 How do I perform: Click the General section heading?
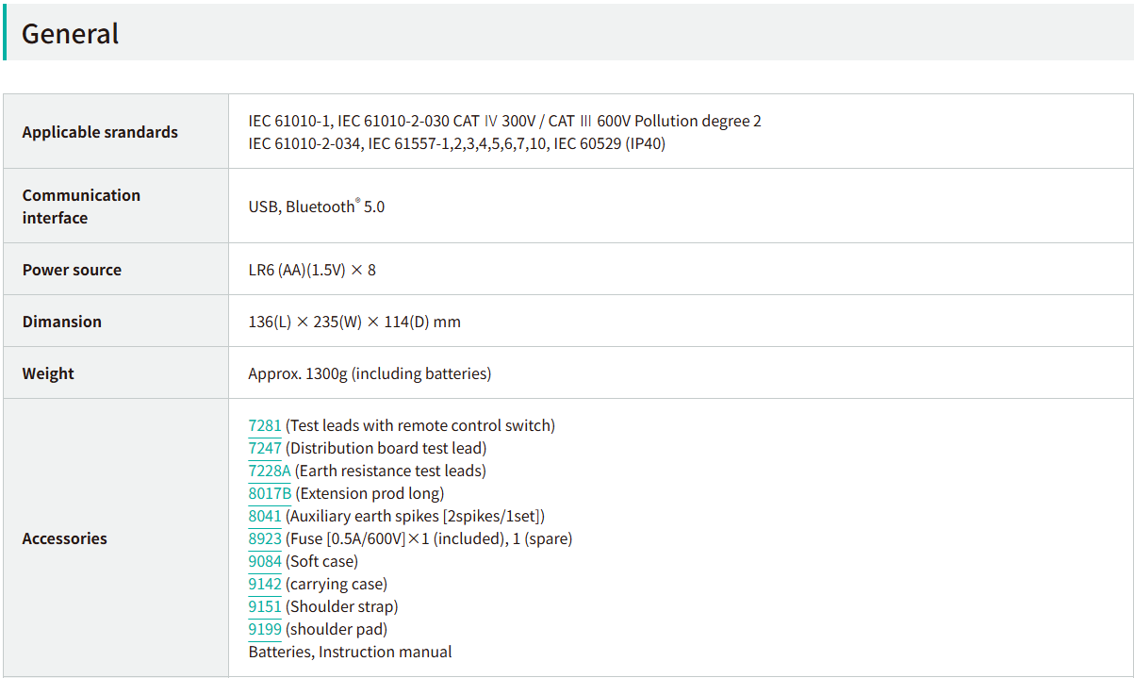[71, 34]
